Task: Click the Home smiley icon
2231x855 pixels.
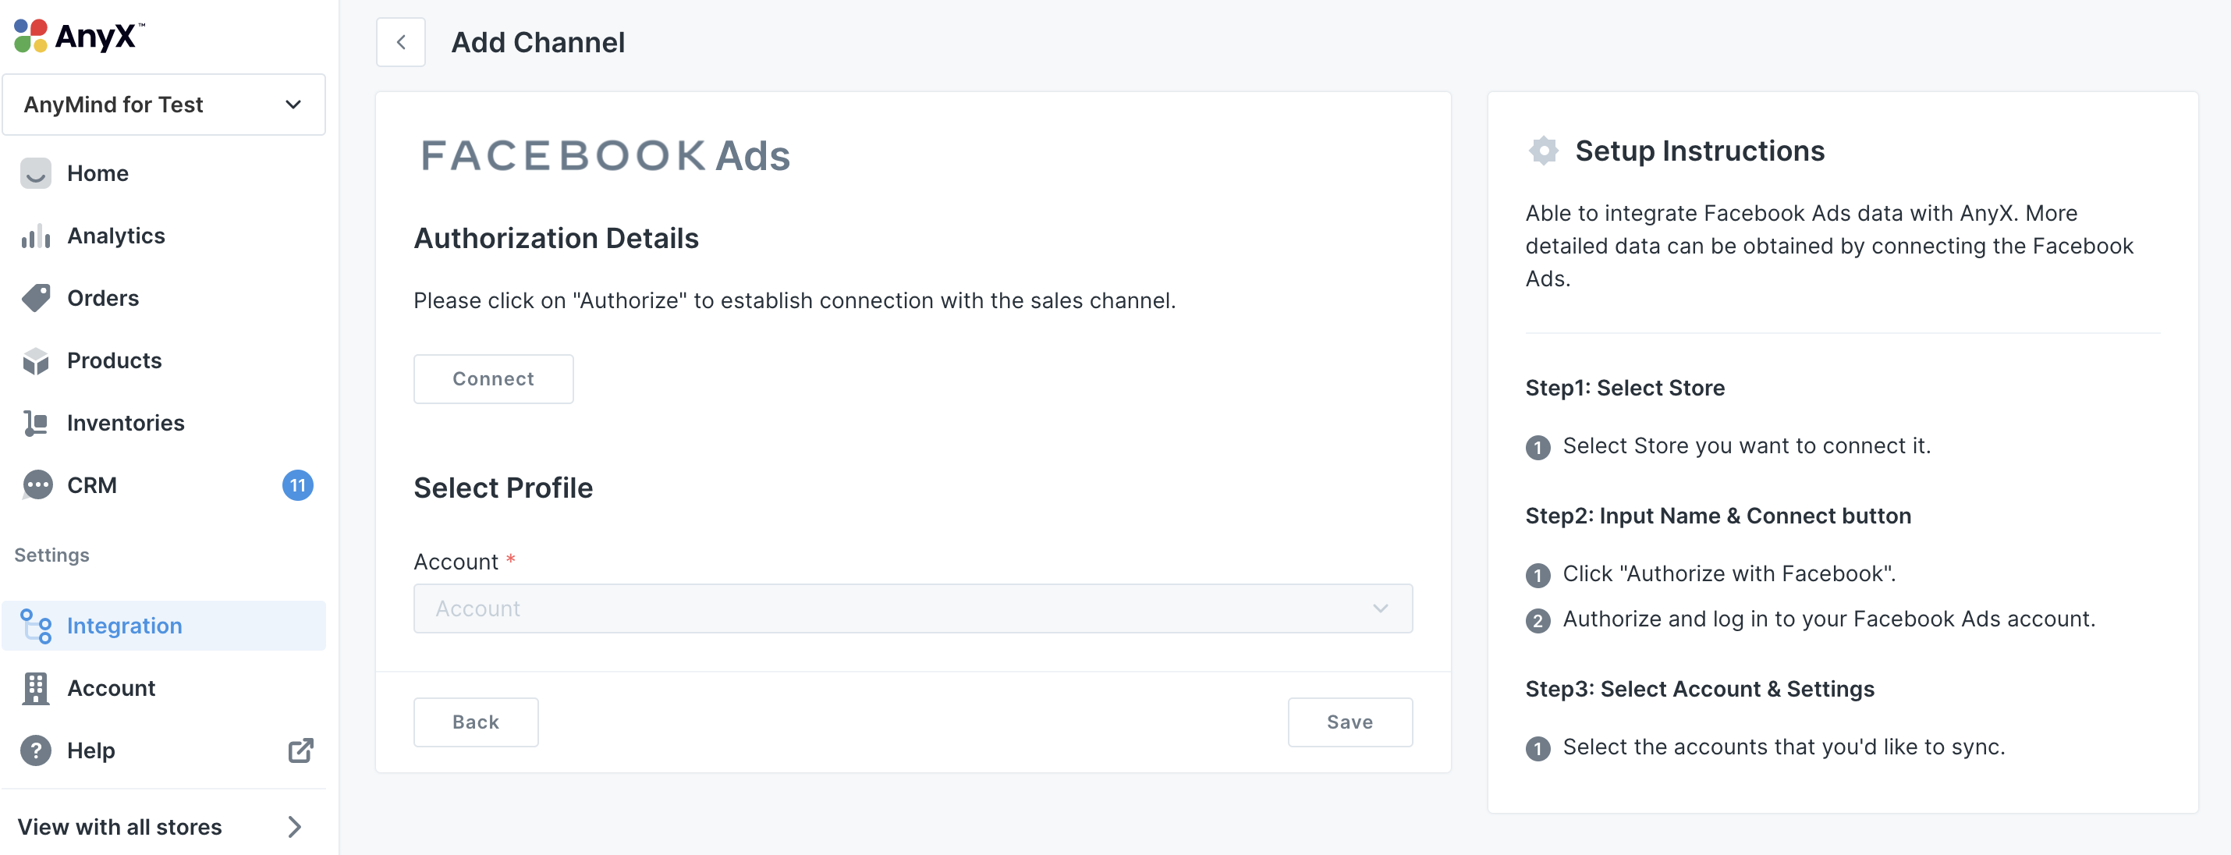Action: 36,173
